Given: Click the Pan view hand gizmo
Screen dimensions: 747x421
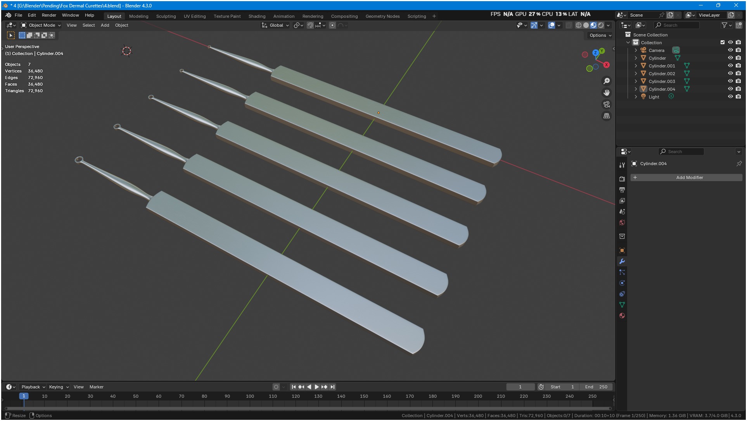Looking at the screenshot, I should point(607,93).
